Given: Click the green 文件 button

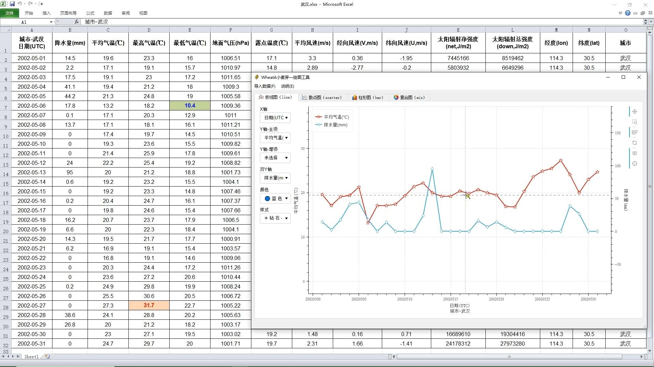Looking at the screenshot, I should point(10,13).
